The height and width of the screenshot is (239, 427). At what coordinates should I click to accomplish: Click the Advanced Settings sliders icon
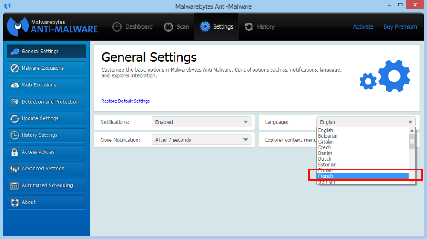point(15,169)
